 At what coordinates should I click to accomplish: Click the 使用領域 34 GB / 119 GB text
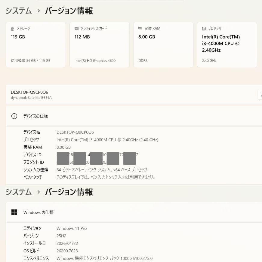pyautogui.click(x=31, y=60)
